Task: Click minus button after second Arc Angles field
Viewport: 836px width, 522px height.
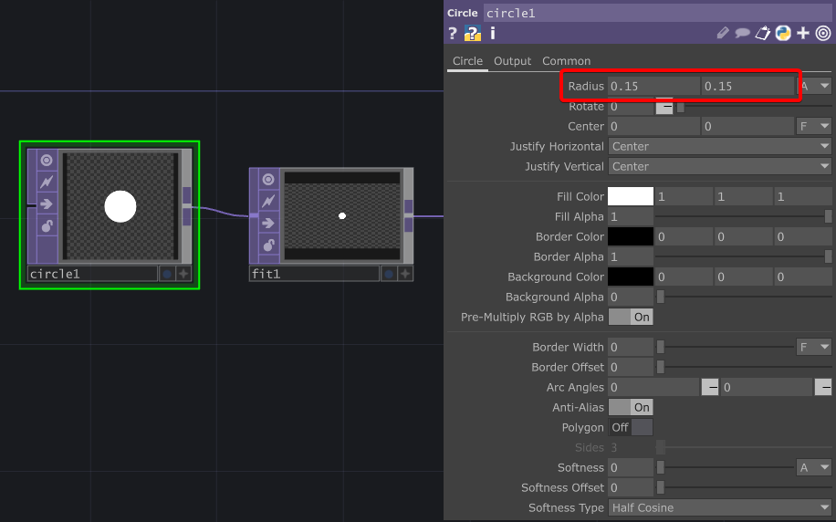Action: [822, 388]
